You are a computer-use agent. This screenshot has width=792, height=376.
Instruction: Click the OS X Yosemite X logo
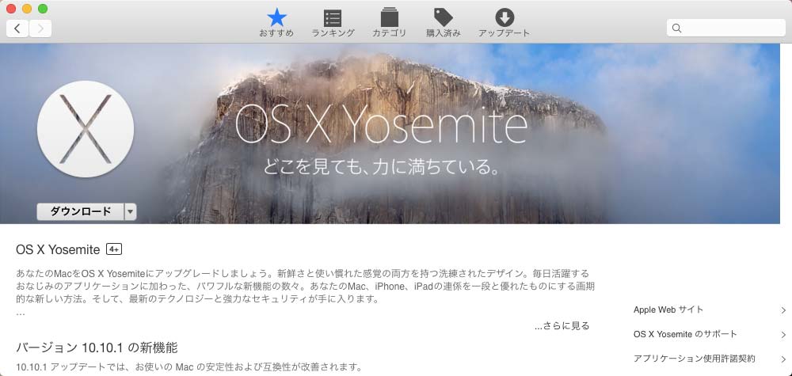click(86, 129)
